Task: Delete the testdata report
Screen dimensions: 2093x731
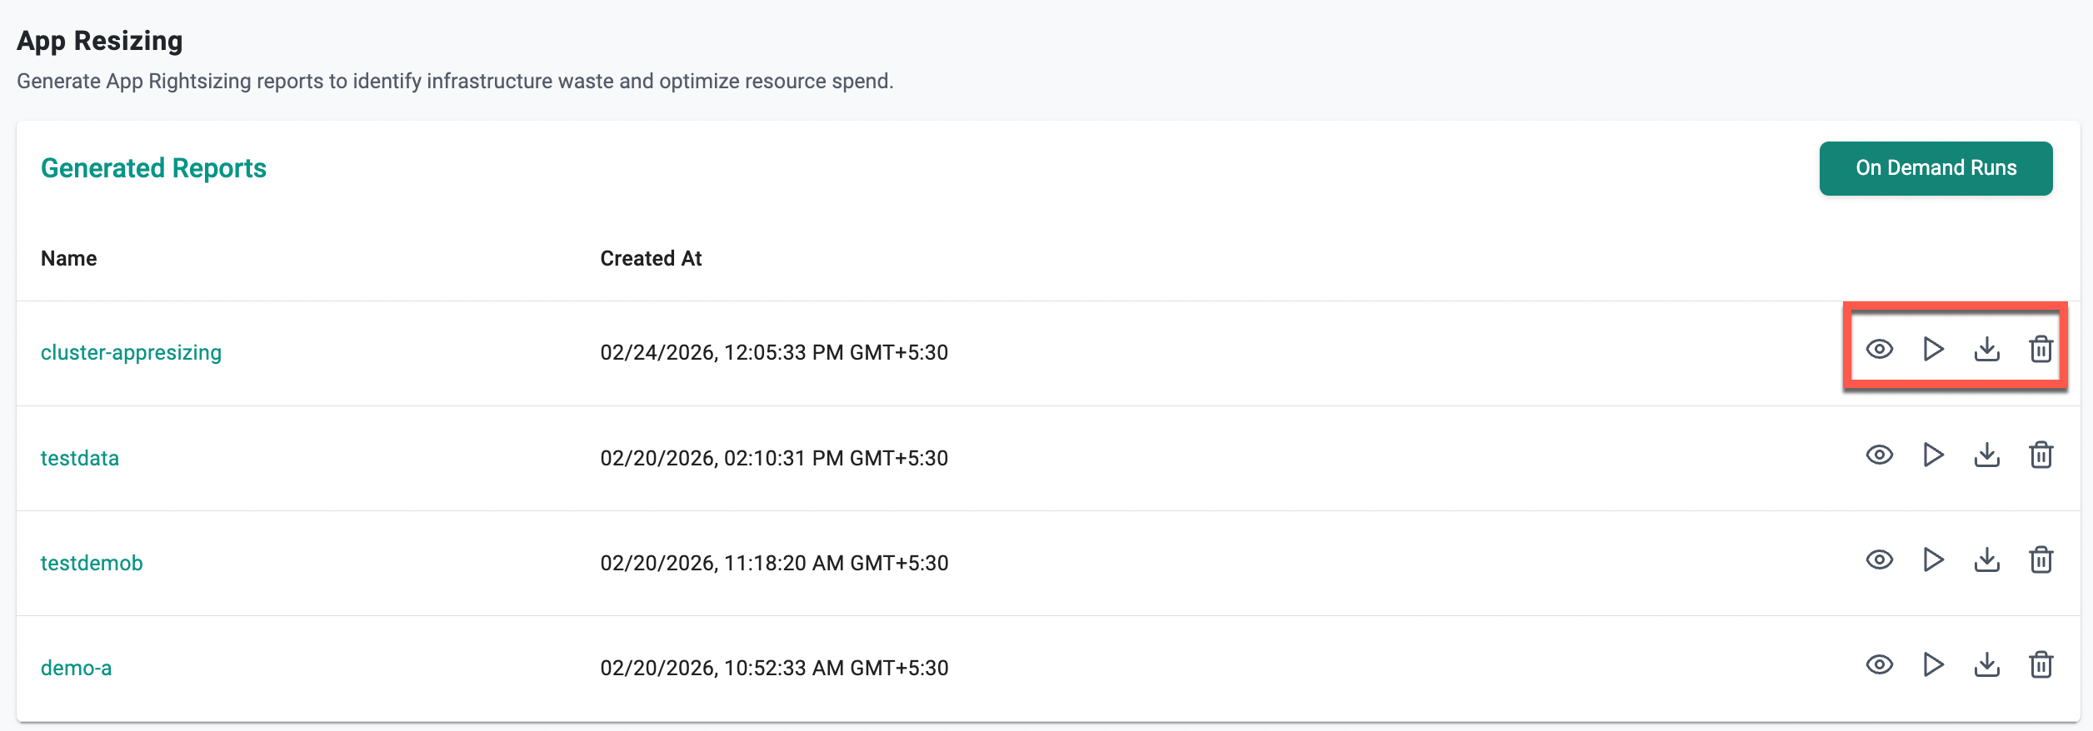Action: [2041, 455]
